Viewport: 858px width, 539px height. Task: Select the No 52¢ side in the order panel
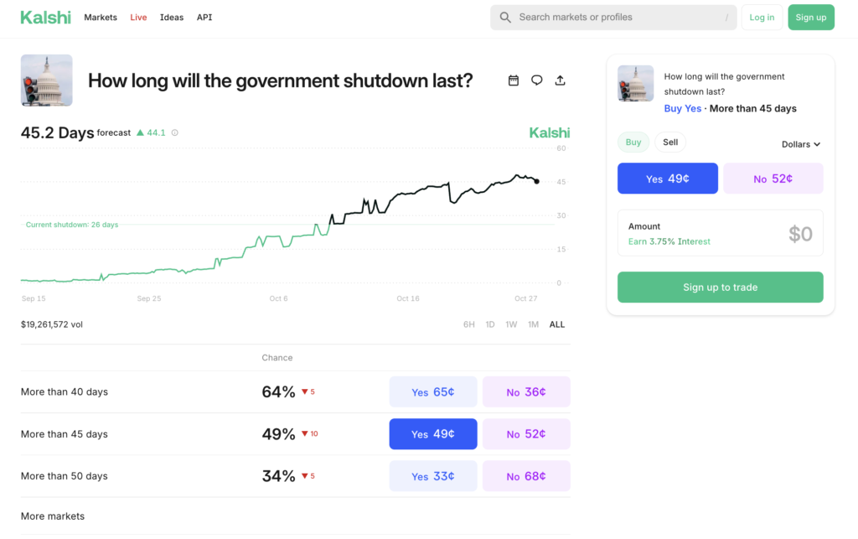[773, 178]
